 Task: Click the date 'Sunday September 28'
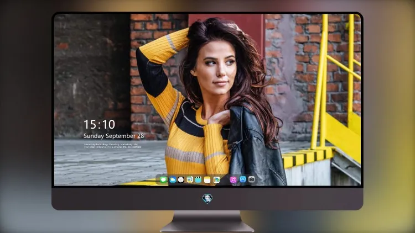click(114, 136)
